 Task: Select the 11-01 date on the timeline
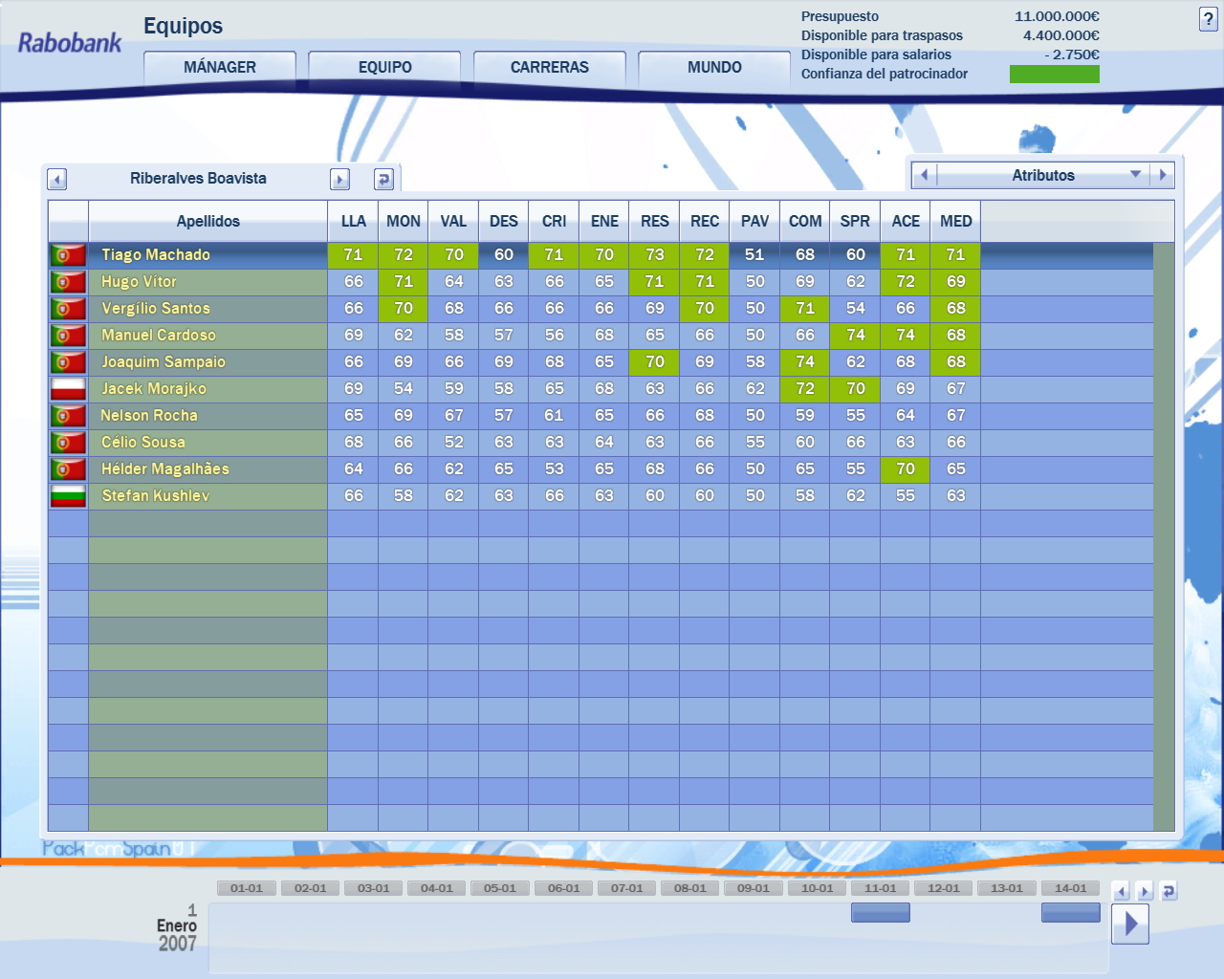(x=880, y=888)
